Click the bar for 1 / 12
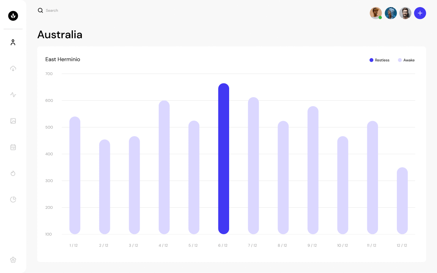The image size is (437, 273). point(75,175)
